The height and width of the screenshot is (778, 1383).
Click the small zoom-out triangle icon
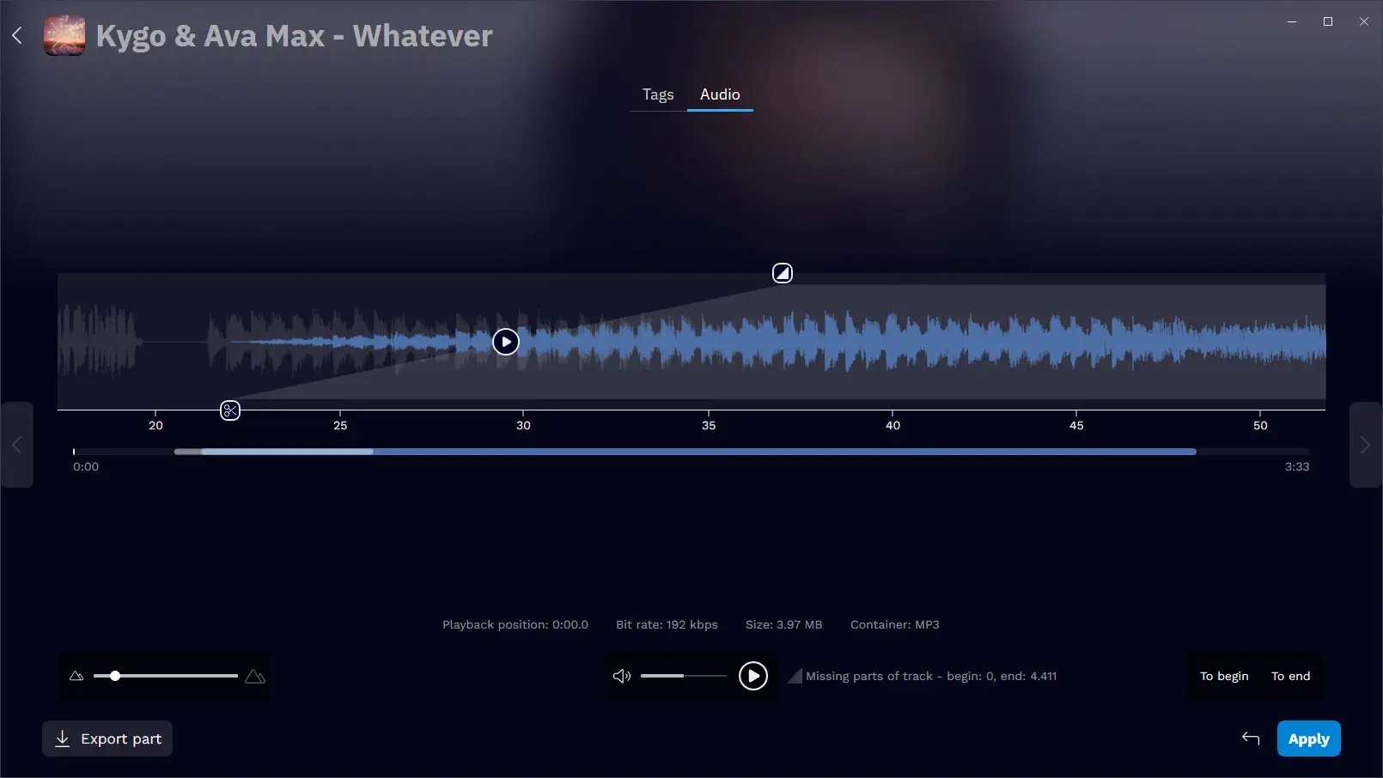point(76,676)
